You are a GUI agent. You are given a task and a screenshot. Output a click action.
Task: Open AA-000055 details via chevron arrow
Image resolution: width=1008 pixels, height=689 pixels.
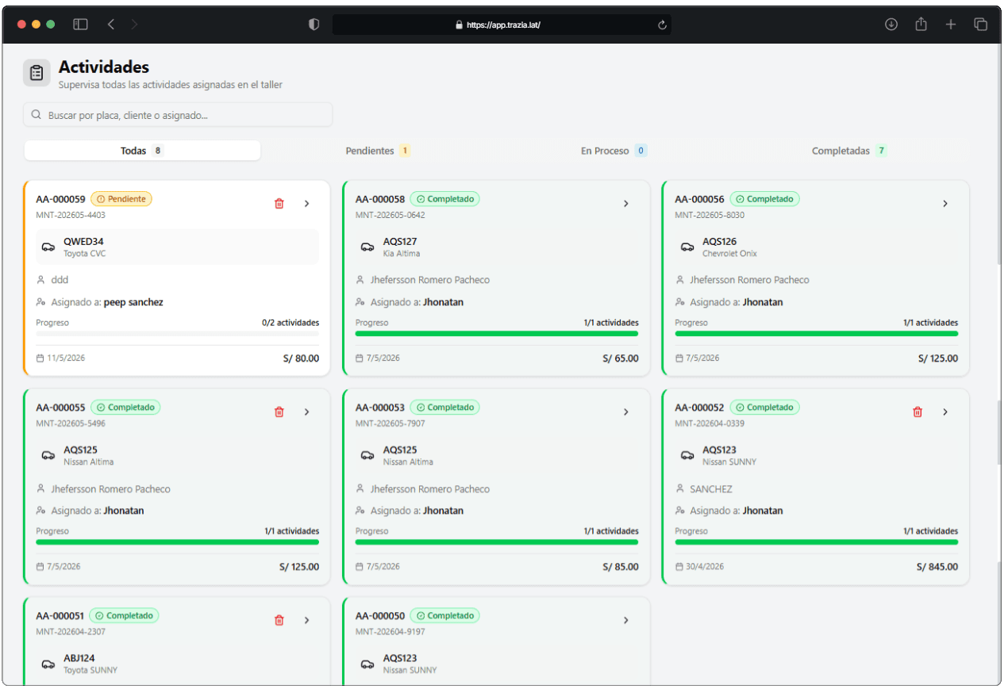(307, 412)
